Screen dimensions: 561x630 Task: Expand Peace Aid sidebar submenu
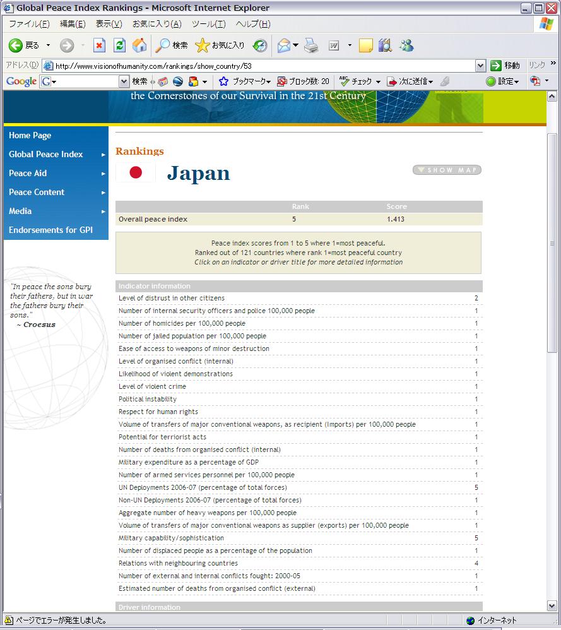click(103, 174)
